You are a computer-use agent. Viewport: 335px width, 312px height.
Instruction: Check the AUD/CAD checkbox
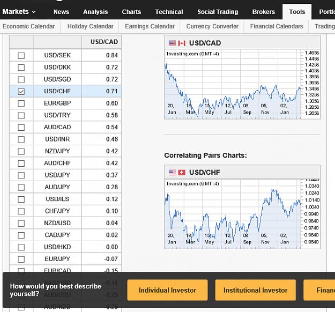[x=21, y=128]
